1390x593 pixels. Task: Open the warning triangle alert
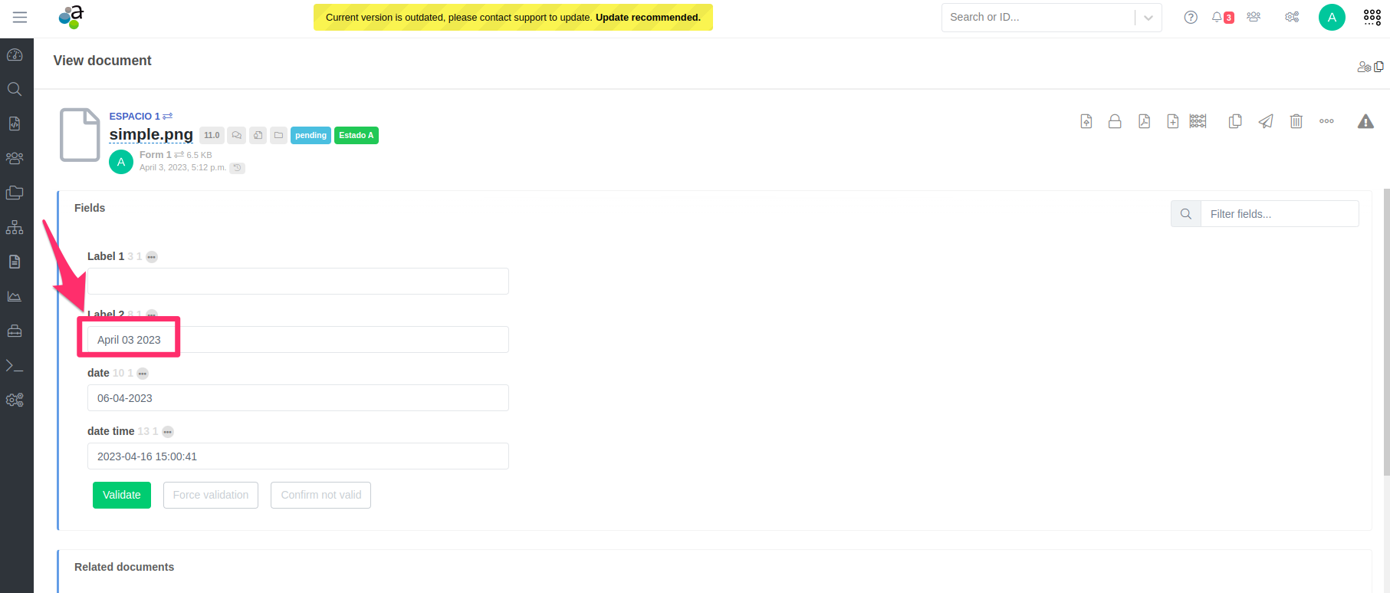click(x=1365, y=121)
